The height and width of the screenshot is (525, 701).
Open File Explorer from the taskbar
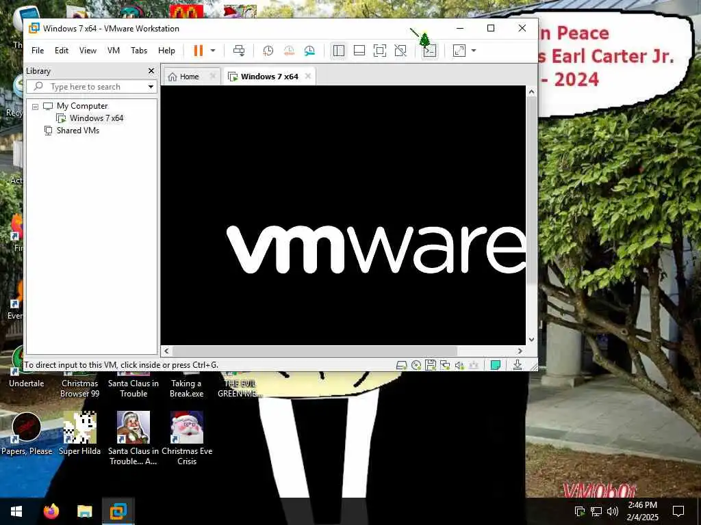(84, 511)
